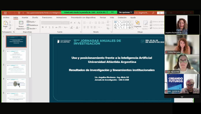Toggle underline S formatting

tap(49, 27)
